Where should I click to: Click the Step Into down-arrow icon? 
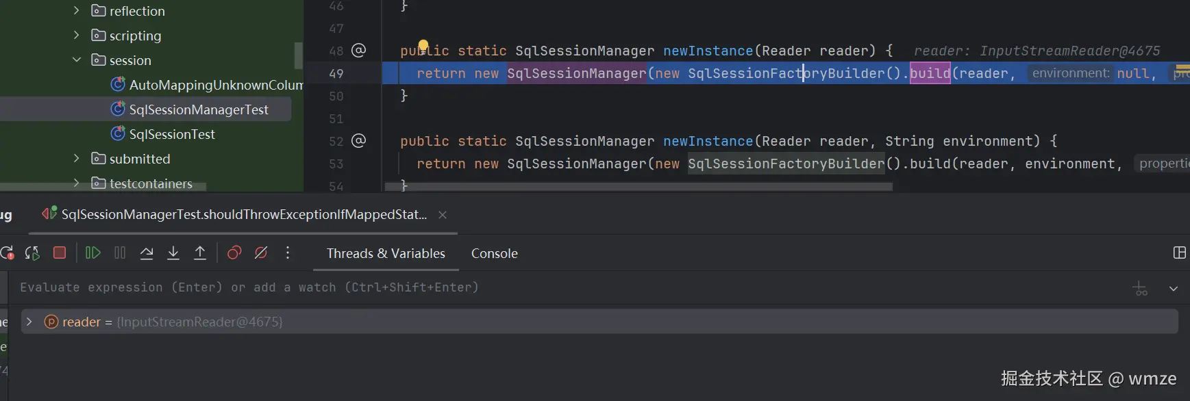click(x=173, y=253)
